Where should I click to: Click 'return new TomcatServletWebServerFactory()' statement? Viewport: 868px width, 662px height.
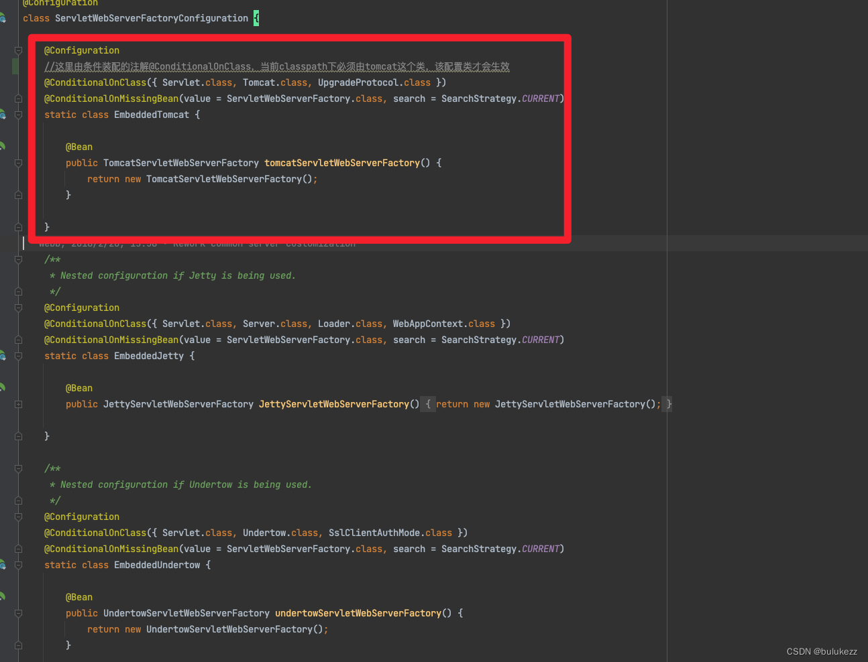point(203,179)
